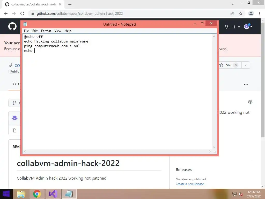Click the file icon in the repository file list
Screen dimensions: 265x199
[15, 131]
